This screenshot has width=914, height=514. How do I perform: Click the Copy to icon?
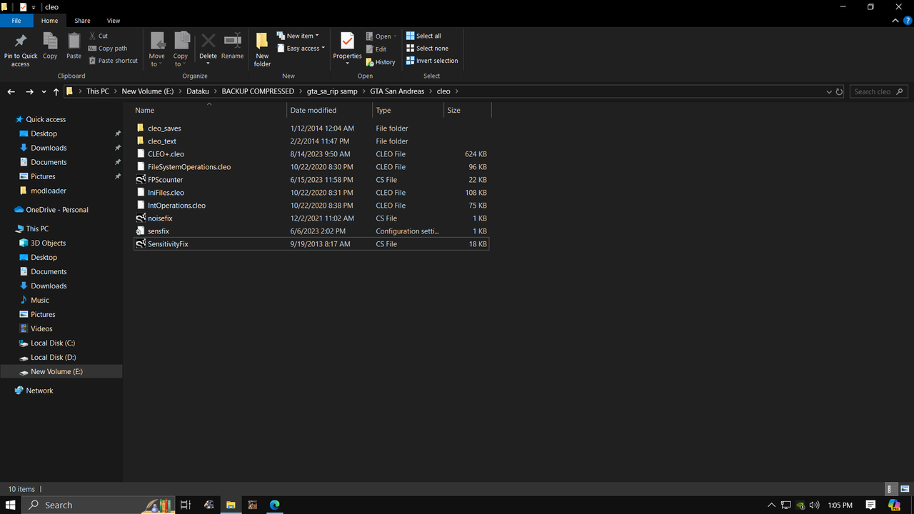click(x=181, y=41)
